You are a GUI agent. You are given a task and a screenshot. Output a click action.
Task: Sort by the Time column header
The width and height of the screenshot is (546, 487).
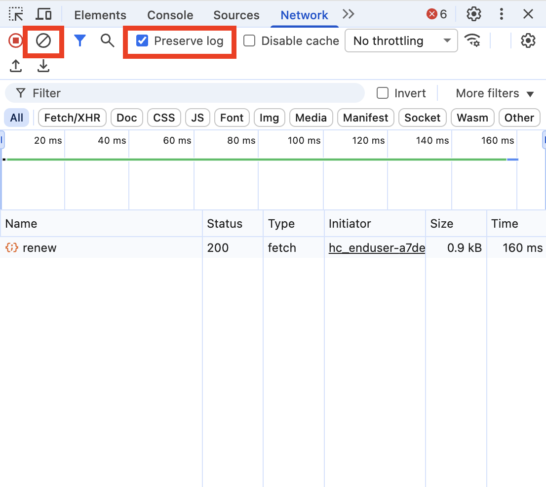516,223
